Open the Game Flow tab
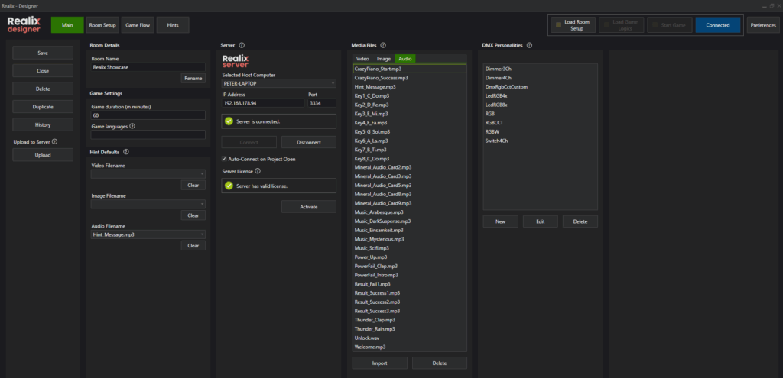The width and height of the screenshot is (783, 378). point(138,25)
